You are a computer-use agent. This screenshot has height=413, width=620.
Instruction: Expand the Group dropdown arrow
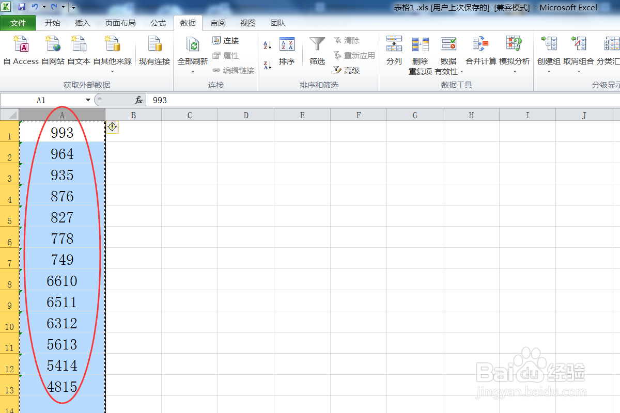(549, 71)
